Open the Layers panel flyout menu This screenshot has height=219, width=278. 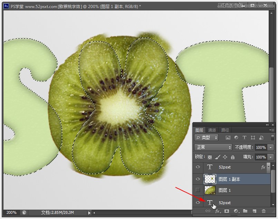272,130
